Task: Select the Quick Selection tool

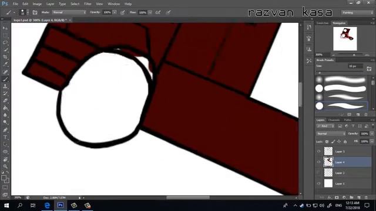Action: click(5, 50)
